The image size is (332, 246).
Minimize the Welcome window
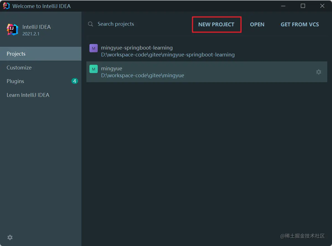coord(283,6)
